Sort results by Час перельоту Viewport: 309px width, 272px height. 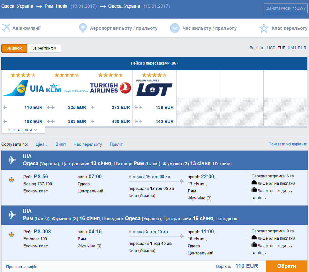(88, 144)
